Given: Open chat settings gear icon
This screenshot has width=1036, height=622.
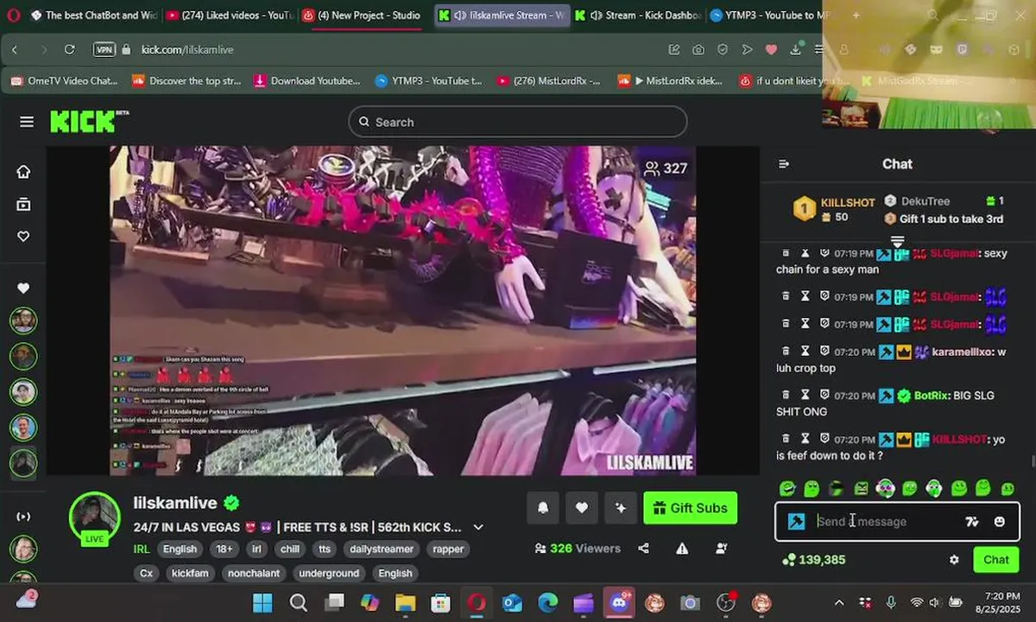Looking at the screenshot, I should 954,560.
